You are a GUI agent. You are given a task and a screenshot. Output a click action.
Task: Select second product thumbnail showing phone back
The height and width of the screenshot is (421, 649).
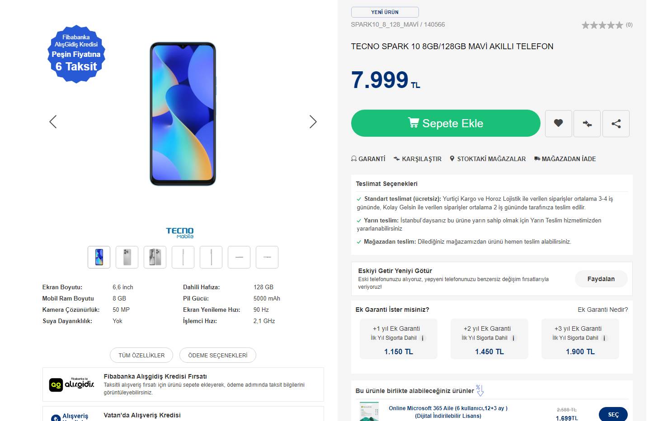pyautogui.click(x=127, y=257)
